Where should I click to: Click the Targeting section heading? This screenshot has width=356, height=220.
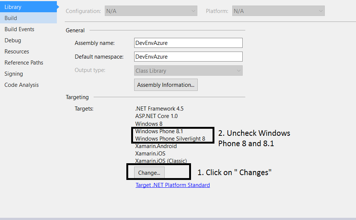click(x=77, y=97)
